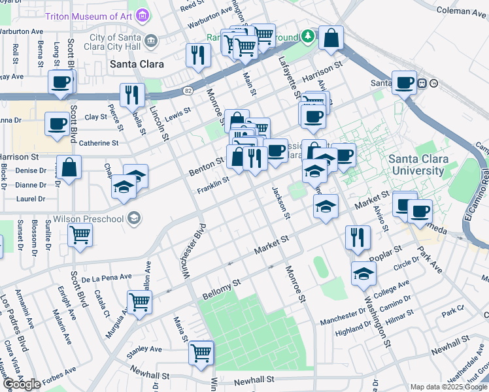Click the Forbes Ave street label
This screenshot has width=489, height=392.
click(59, 376)
